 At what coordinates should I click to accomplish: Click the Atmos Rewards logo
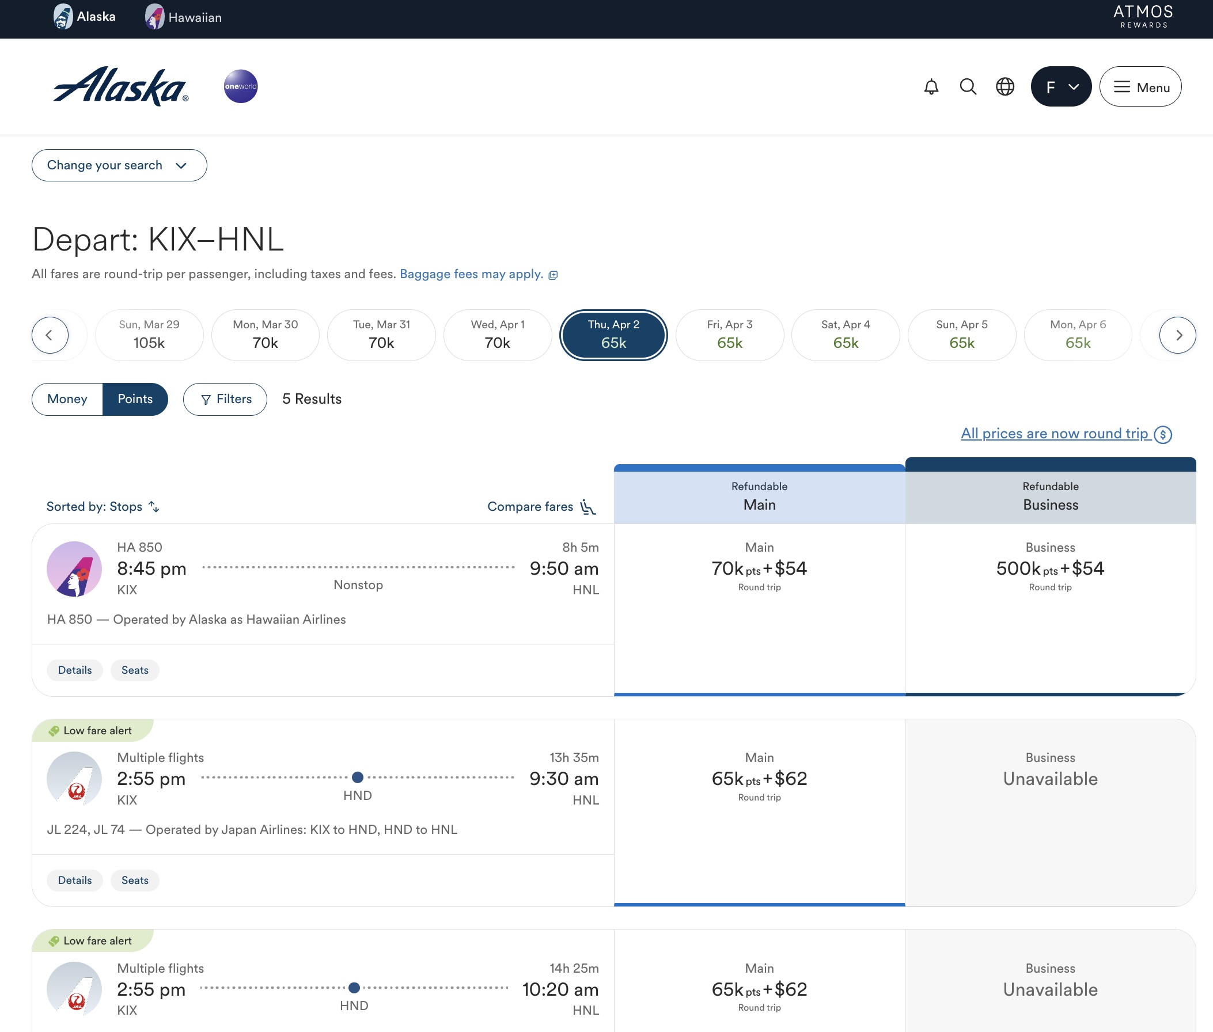(1143, 16)
